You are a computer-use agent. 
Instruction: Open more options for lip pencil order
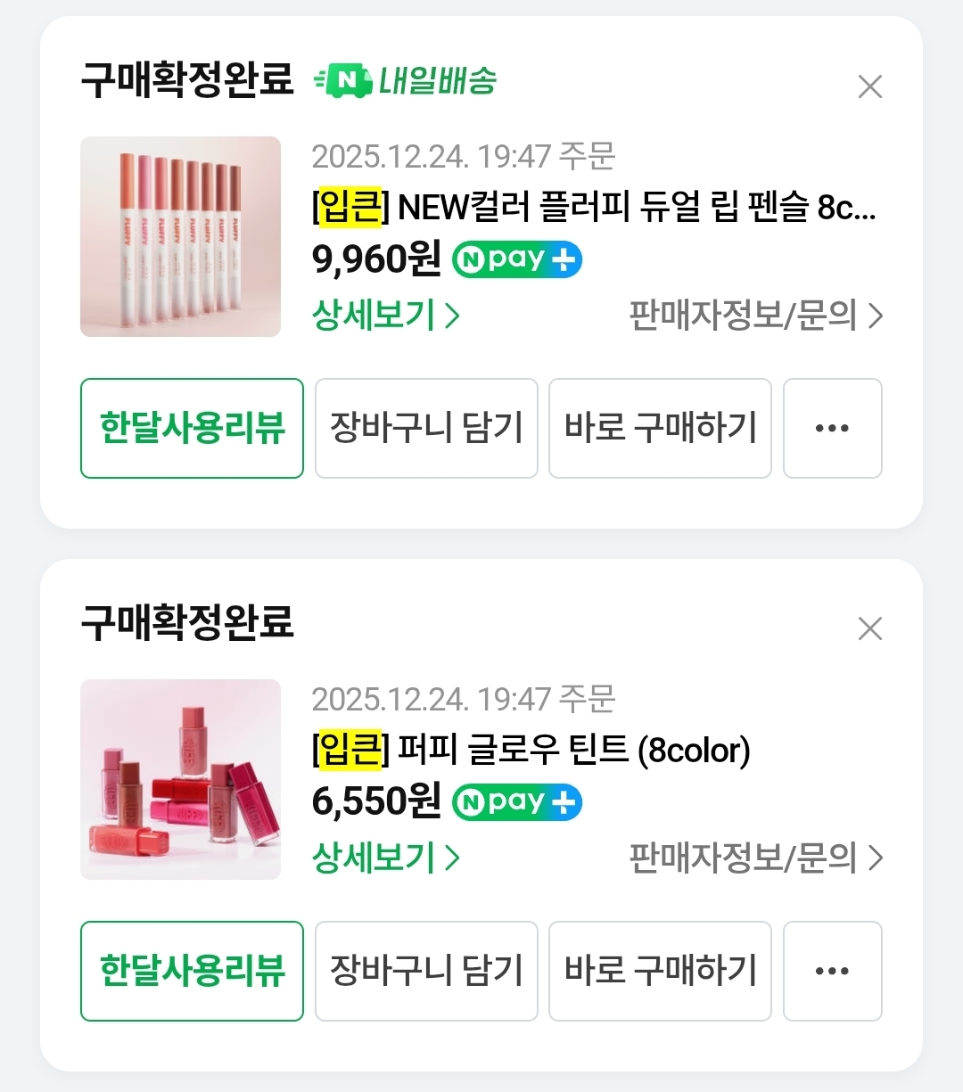point(832,428)
